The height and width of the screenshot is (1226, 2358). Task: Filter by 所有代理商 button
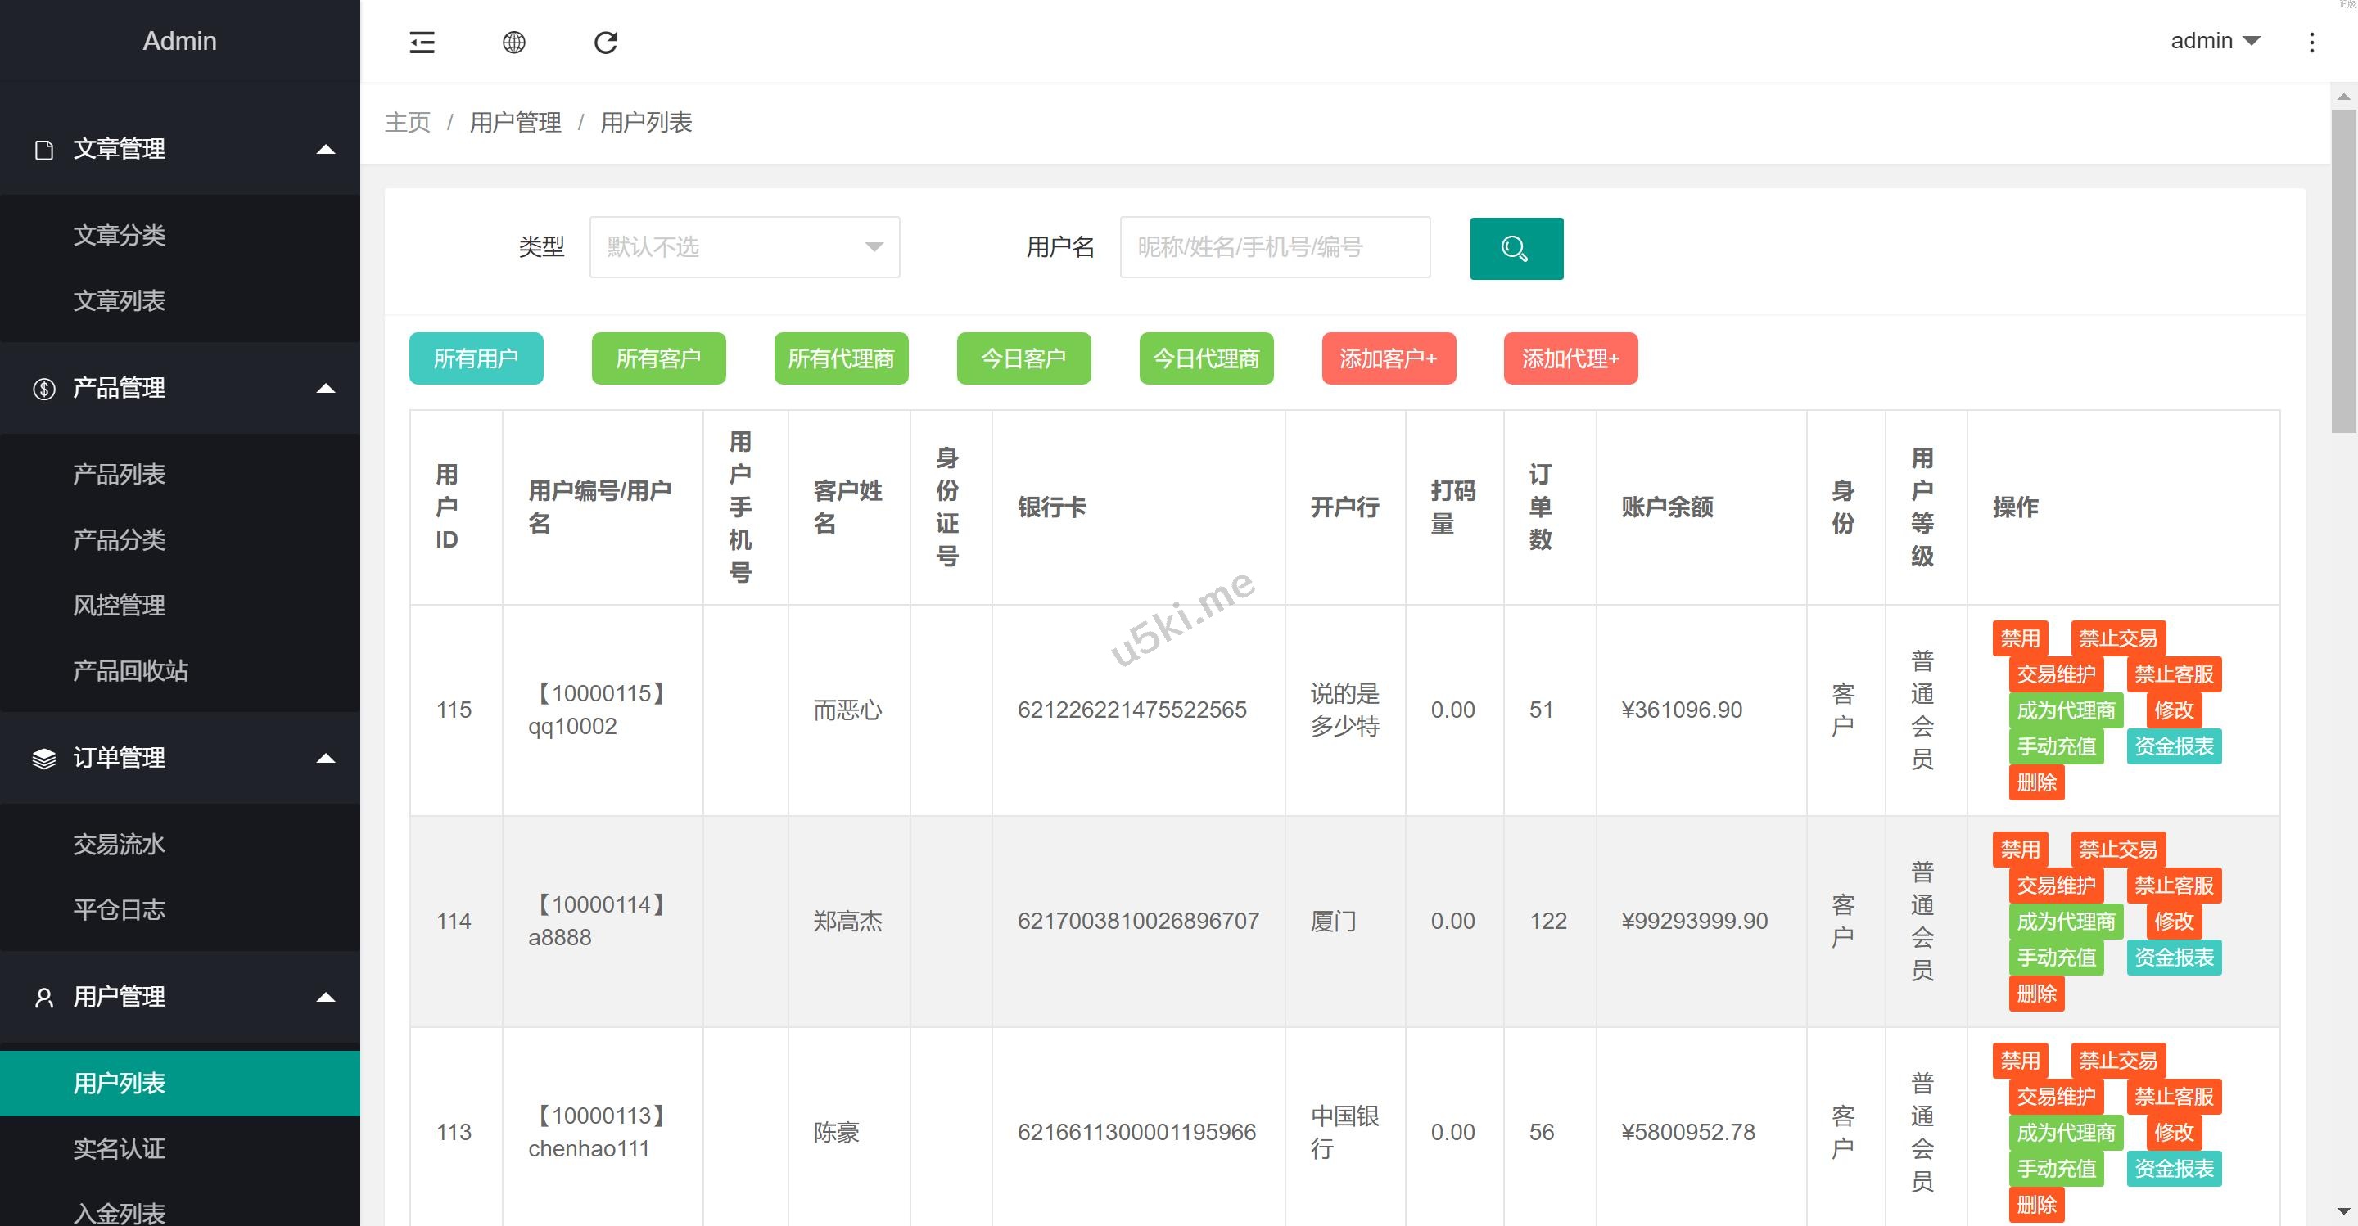point(840,358)
